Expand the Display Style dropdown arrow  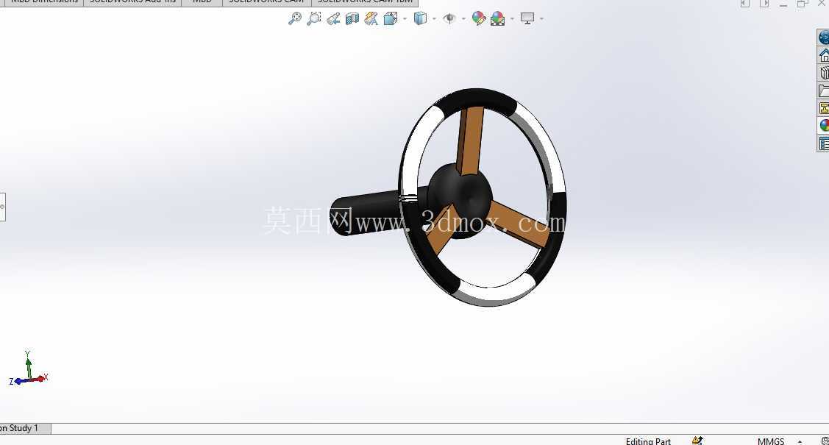[x=434, y=19]
